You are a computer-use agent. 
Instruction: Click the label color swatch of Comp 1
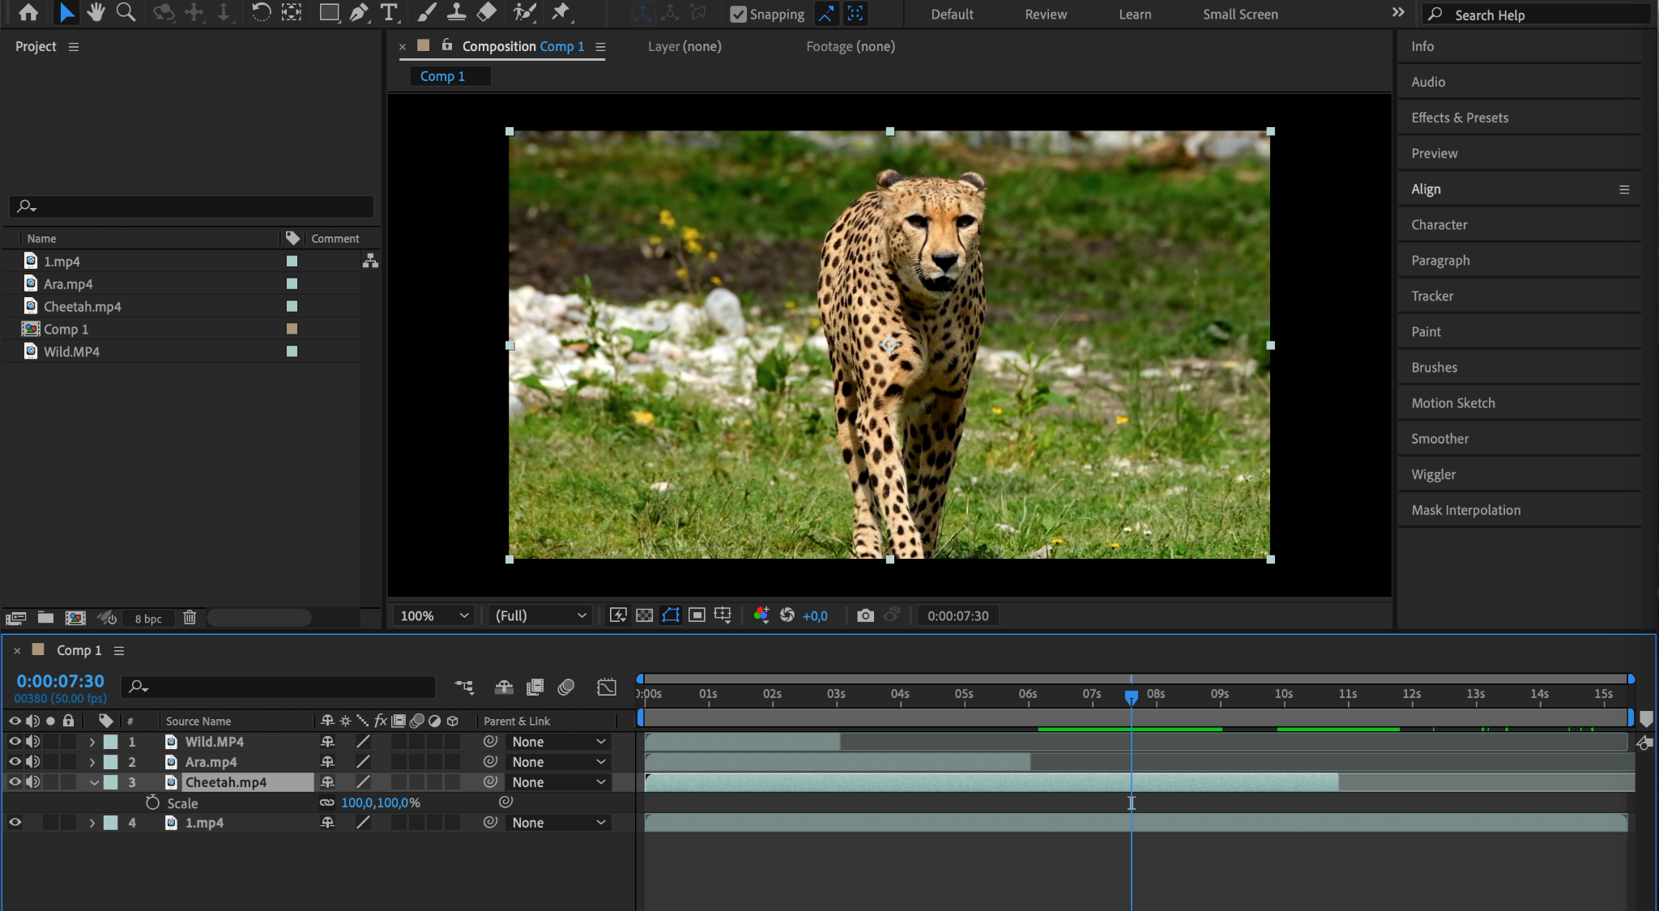[x=292, y=329]
